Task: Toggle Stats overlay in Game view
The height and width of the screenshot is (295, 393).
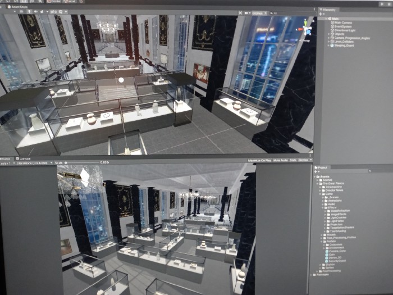Action: 293,160
